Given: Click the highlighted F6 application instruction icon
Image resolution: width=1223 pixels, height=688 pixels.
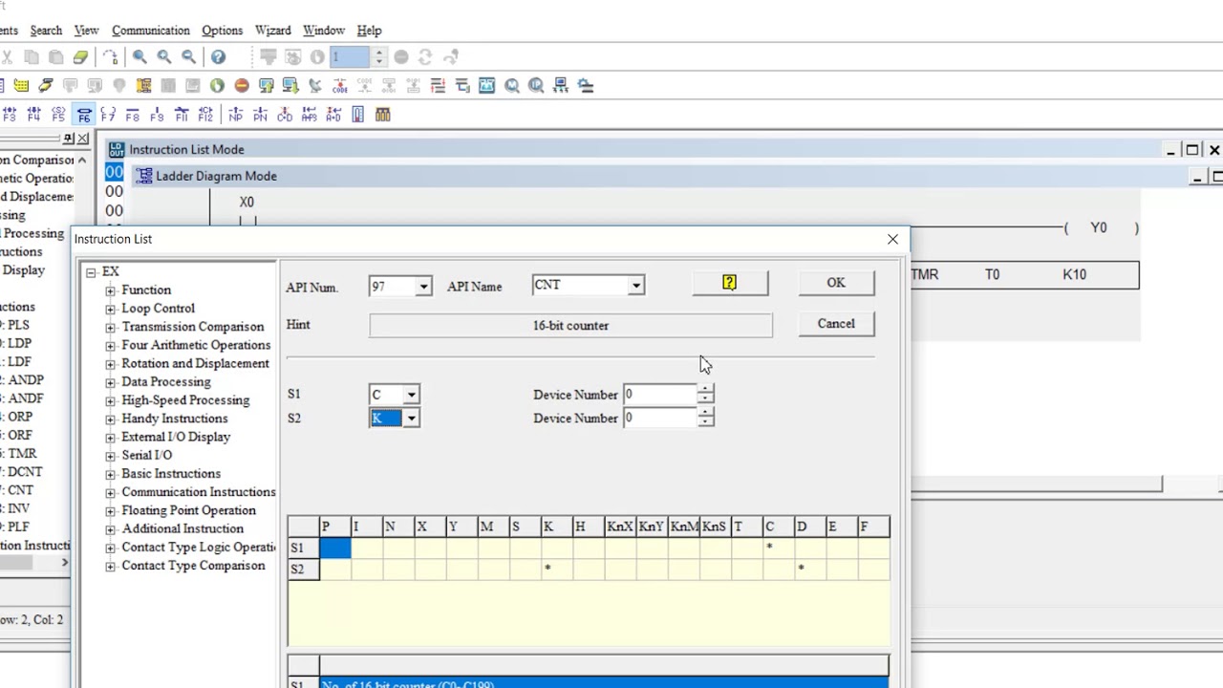Looking at the screenshot, I should tap(84, 115).
